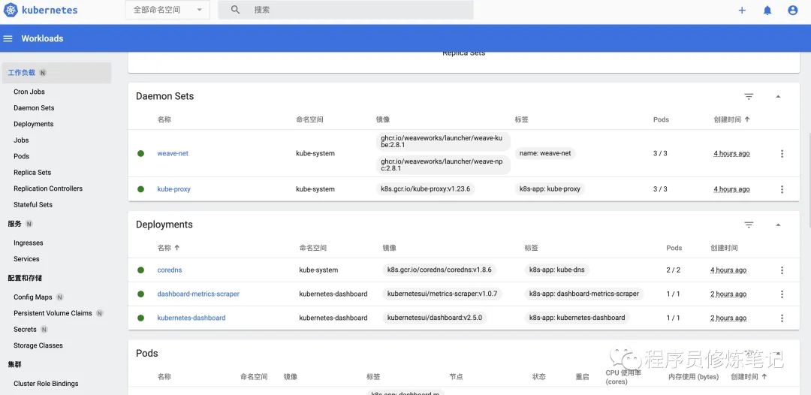Open actions menu for weave-net row

[782, 153]
